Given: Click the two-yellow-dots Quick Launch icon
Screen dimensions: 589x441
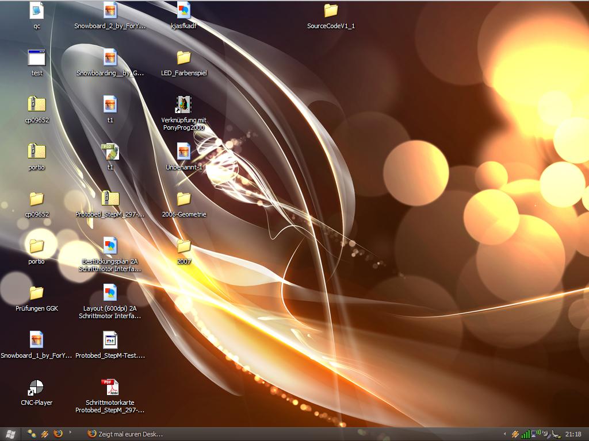Looking at the screenshot, I should [x=32, y=434].
